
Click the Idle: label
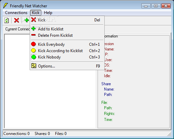coord(107,76)
